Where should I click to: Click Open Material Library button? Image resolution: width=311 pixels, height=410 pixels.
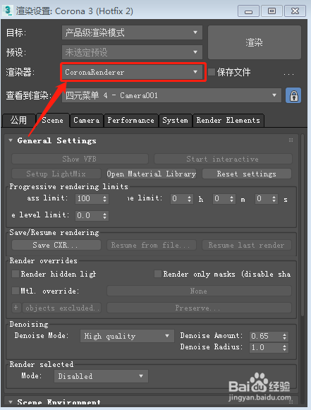point(152,174)
